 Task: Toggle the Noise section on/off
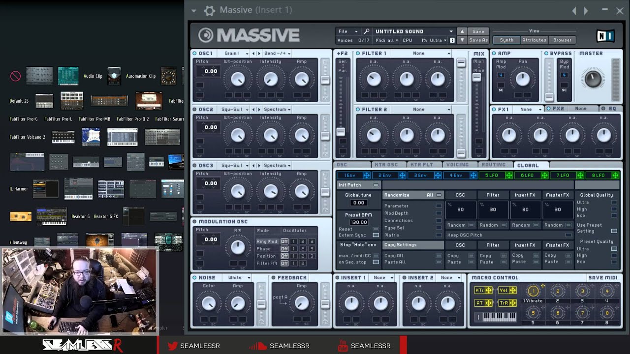coord(195,278)
